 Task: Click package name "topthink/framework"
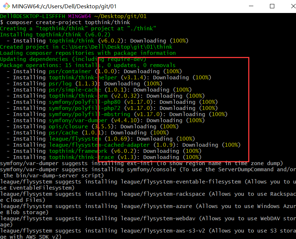tap(78, 151)
